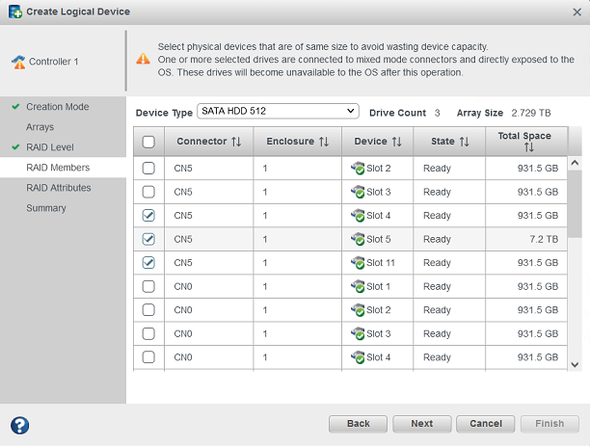Close the Create Logical Device dialog

576,12
